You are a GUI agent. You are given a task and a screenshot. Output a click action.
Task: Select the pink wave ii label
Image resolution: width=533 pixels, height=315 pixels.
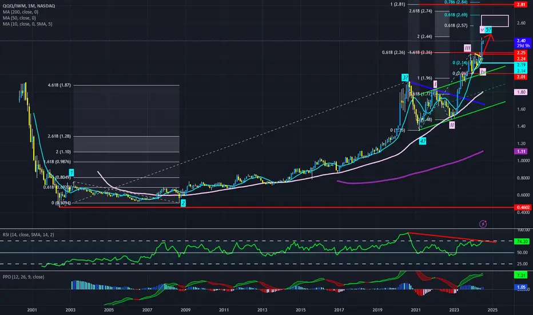tap(452, 125)
